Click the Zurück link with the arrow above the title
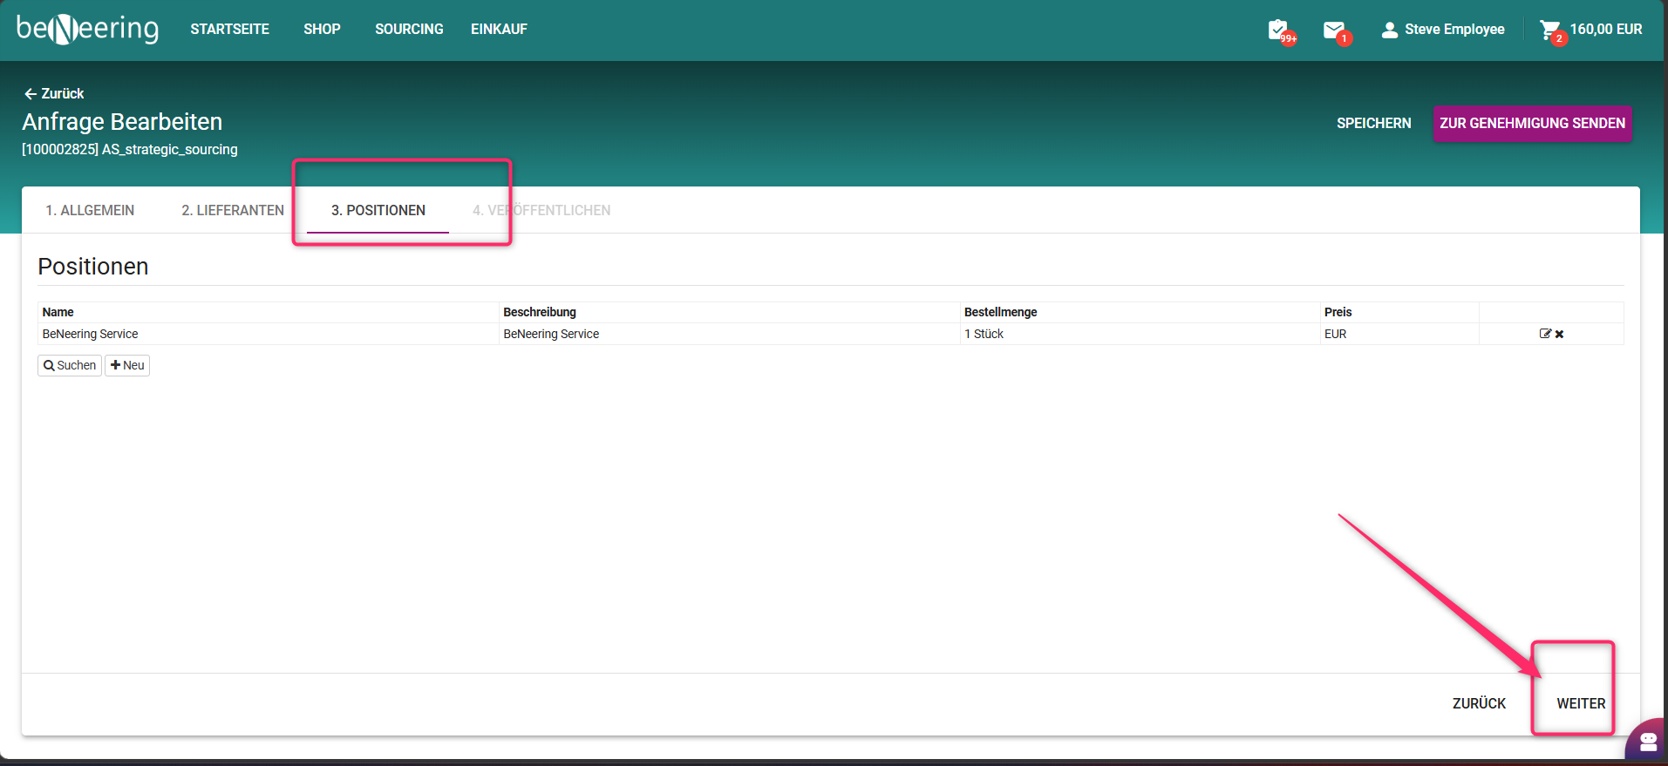1668x766 pixels. click(54, 93)
